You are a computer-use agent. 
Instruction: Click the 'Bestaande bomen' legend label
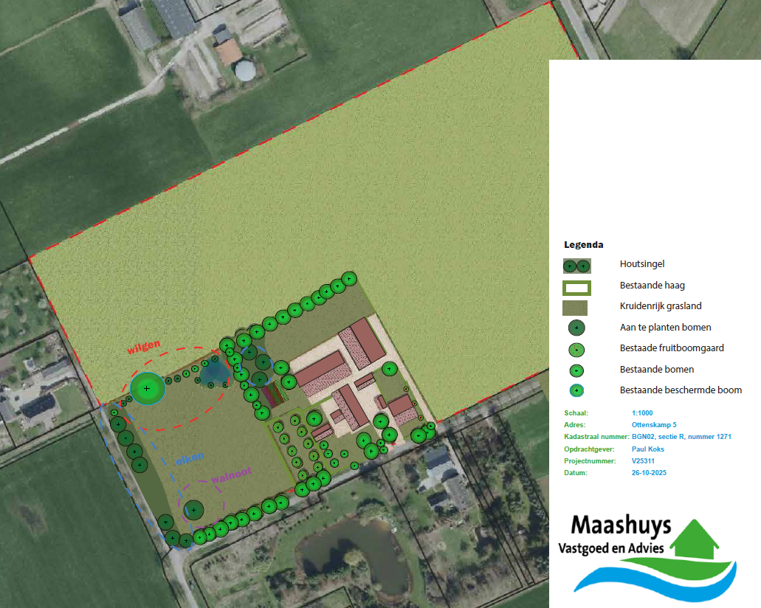click(x=657, y=369)
